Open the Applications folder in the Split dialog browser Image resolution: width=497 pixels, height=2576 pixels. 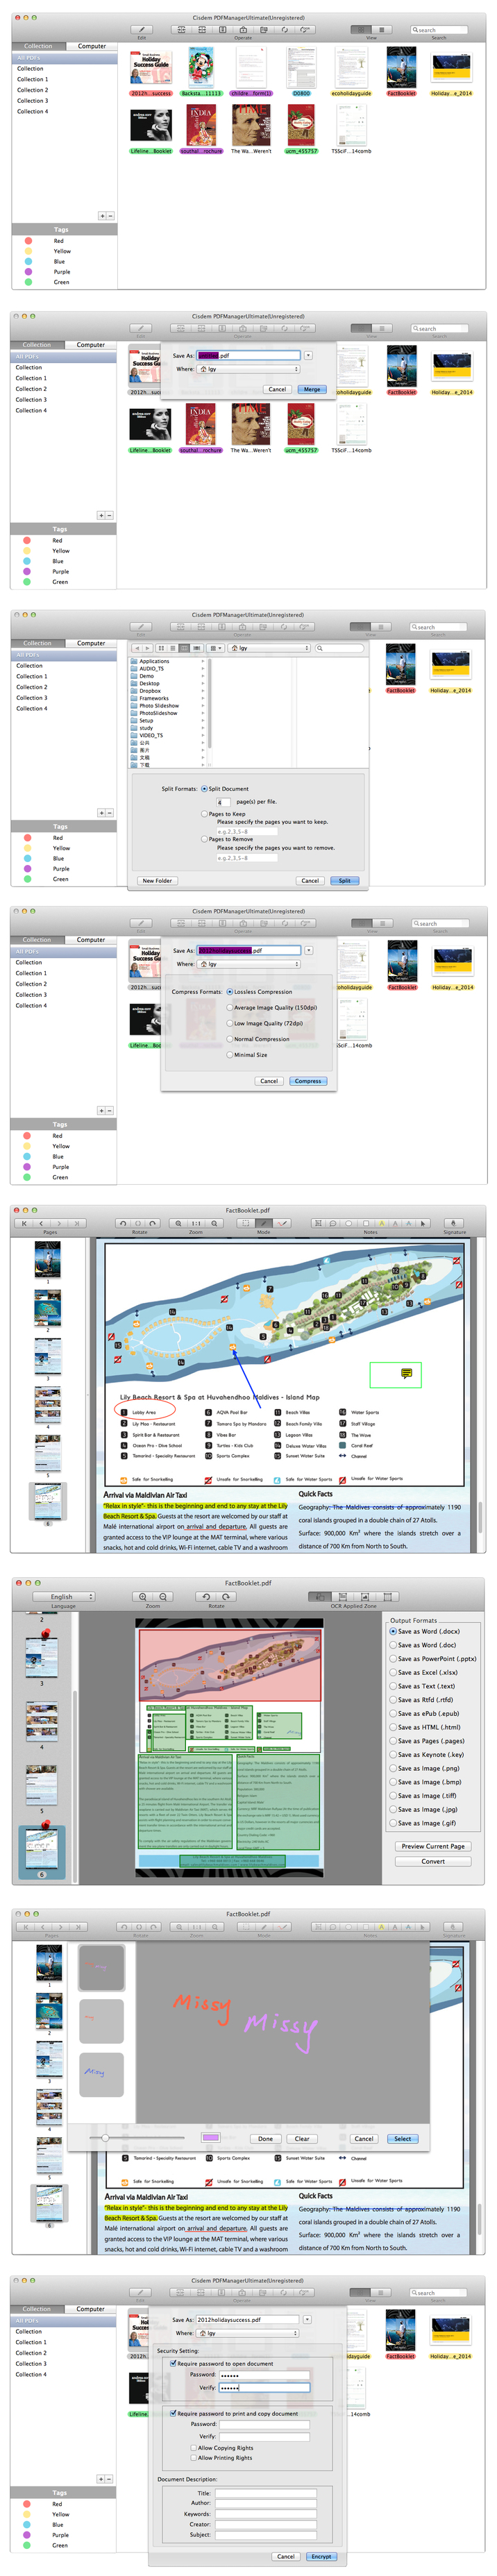[154, 661]
